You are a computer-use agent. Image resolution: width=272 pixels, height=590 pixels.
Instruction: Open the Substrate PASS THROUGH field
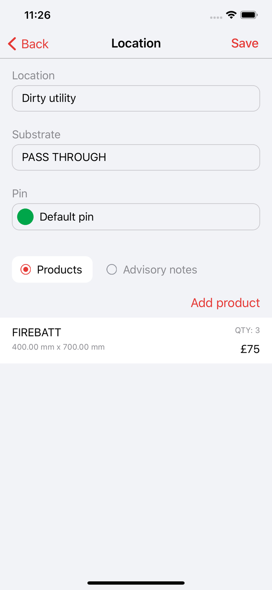click(x=136, y=157)
